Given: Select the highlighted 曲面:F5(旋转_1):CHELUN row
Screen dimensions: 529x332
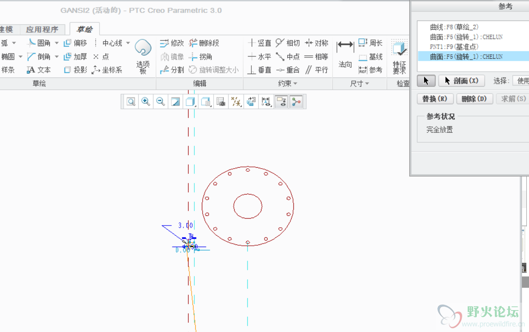Looking at the screenshot, I should (x=473, y=56).
